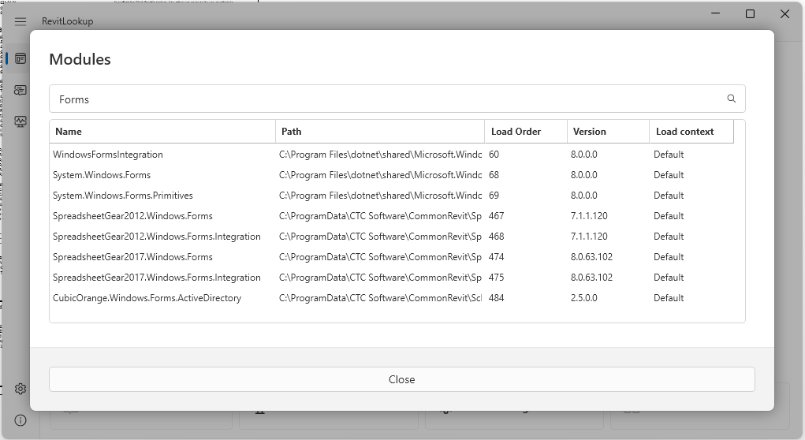Click version 7.1.1.120 in row 467

[x=589, y=216]
